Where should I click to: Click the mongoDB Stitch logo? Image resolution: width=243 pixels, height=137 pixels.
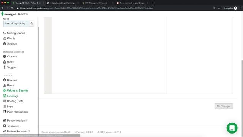[x=15, y=14]
